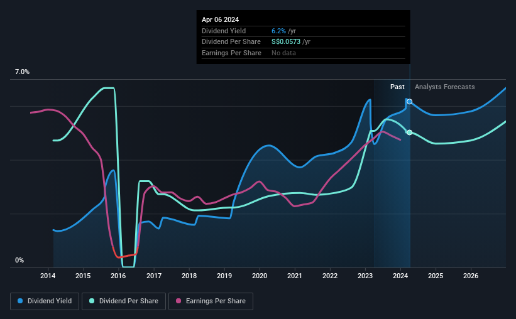Click the 2015 x-axis label
The image size is (516, 319).
tap(83, 276)
